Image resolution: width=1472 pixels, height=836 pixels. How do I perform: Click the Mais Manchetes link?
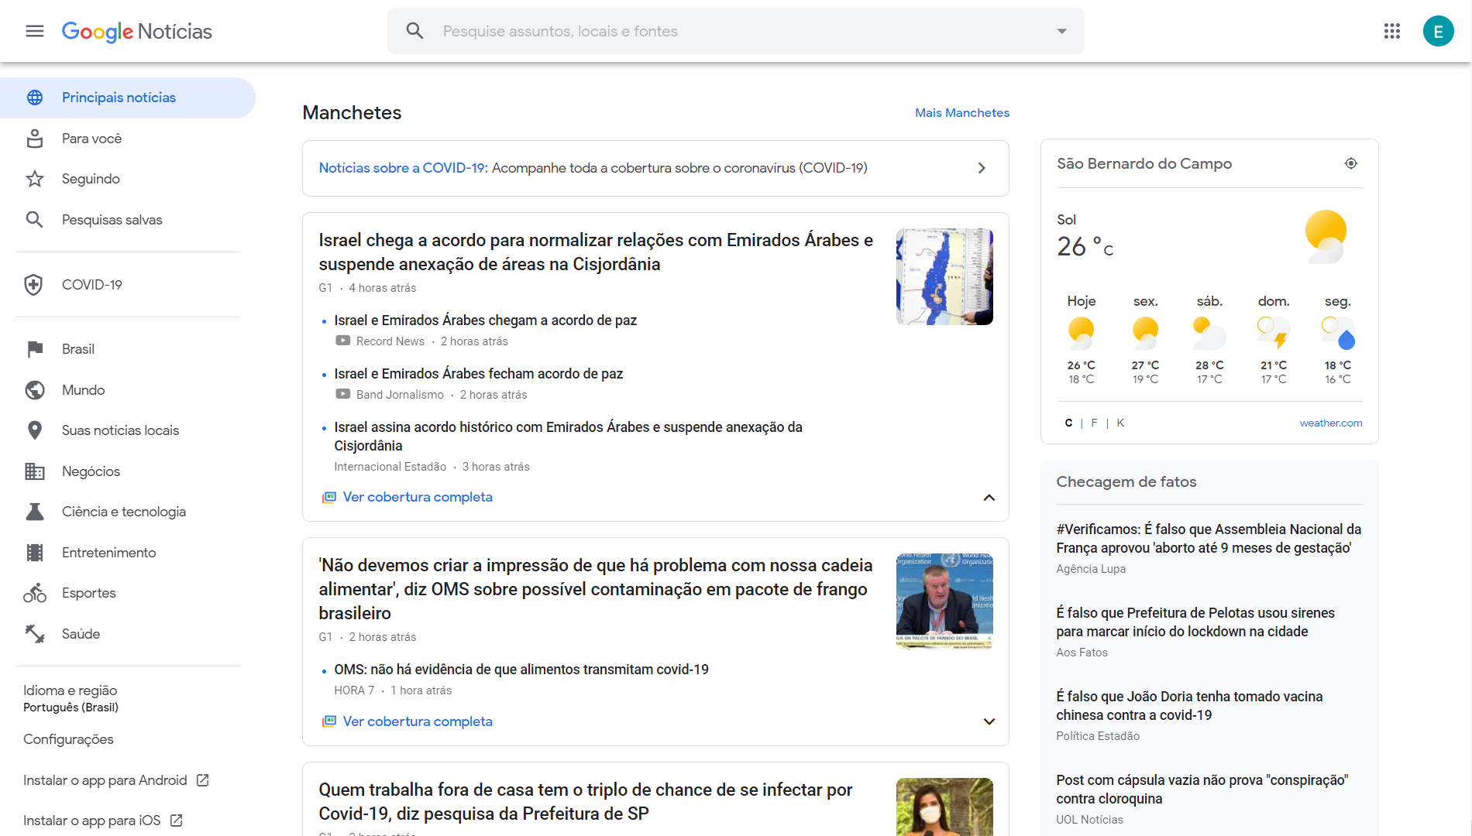coord(961,113)
